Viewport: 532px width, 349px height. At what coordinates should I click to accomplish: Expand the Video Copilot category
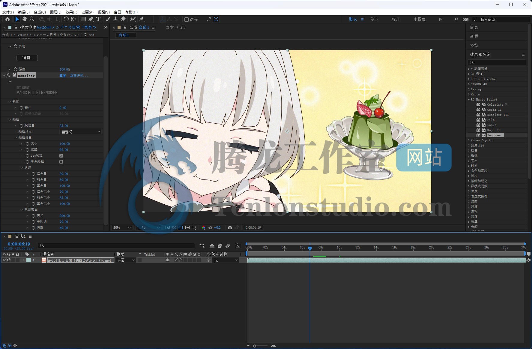tap(469, 140)
